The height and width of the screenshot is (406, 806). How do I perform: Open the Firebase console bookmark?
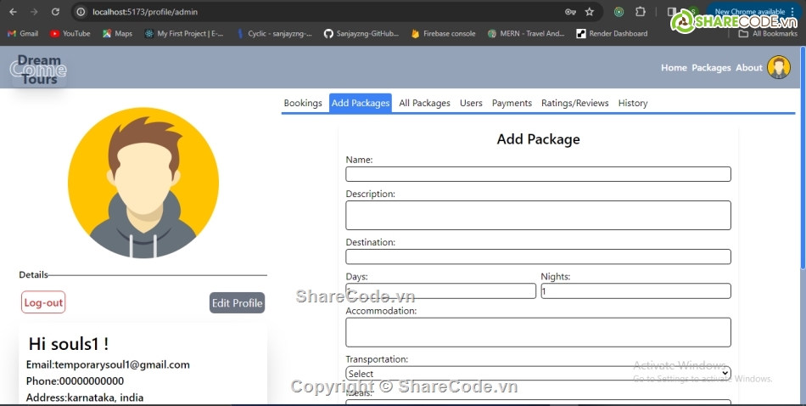(x=443, y=34)
